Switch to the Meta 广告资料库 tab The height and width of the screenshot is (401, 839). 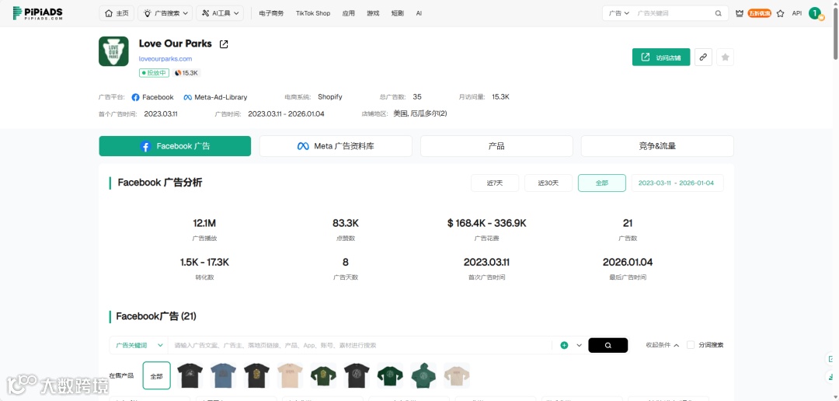(336, 146)
